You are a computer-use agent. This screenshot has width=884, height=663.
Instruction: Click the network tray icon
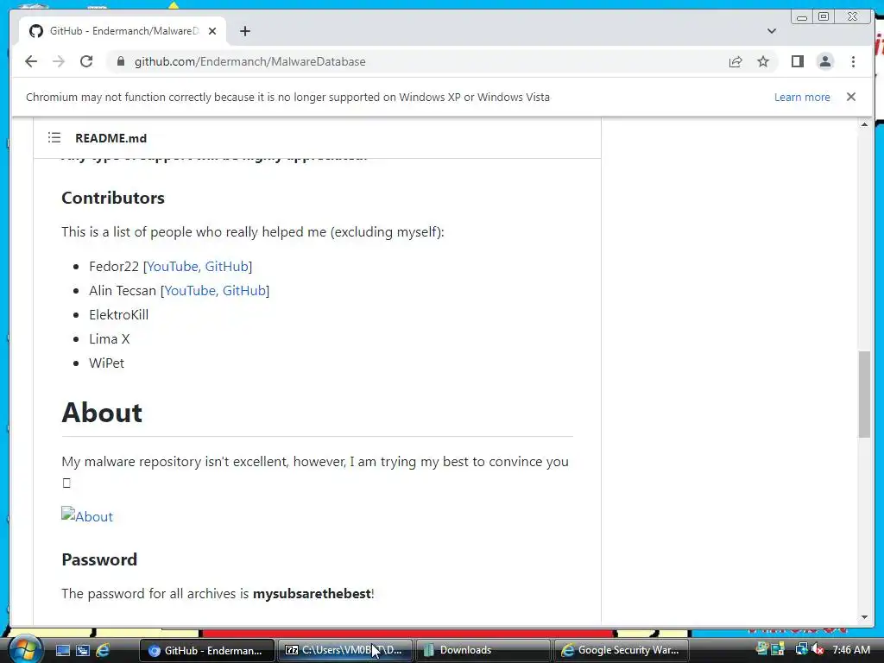[801, 649]
